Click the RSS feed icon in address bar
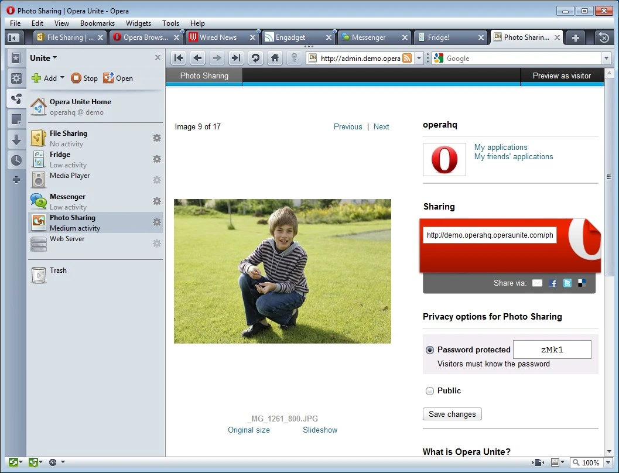The image size is (619, 473). point(406,59)
